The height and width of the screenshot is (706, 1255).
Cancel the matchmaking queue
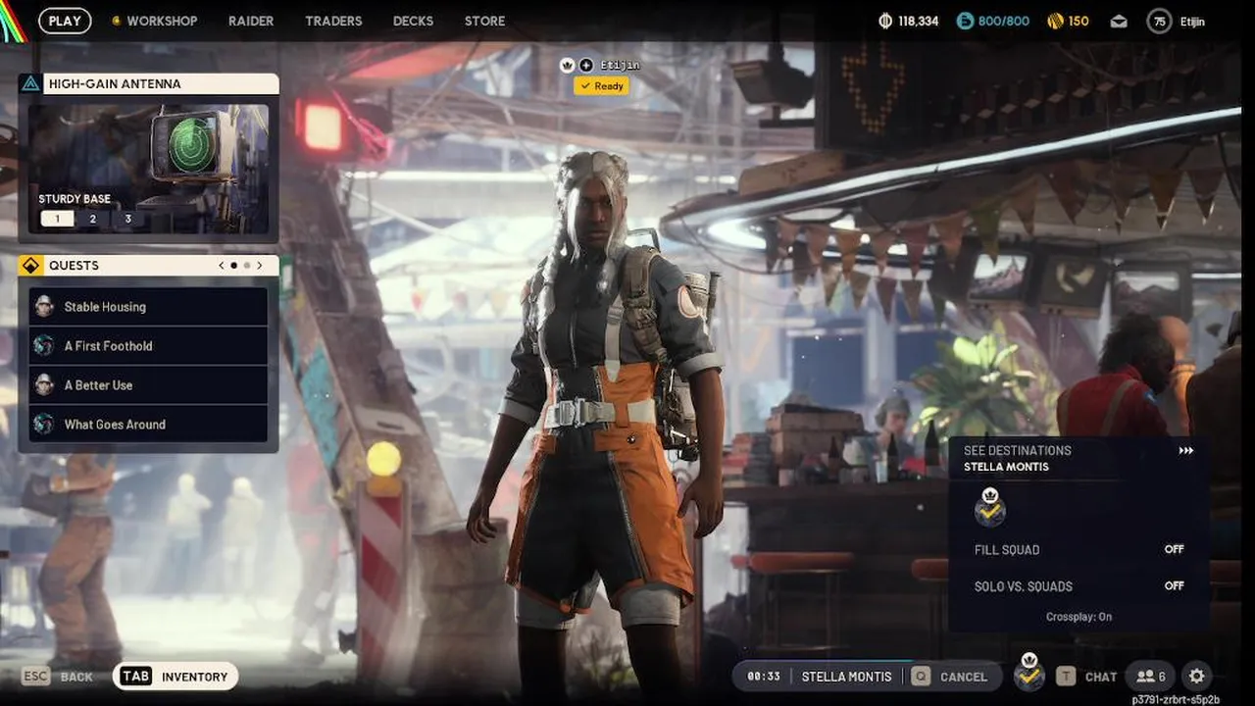952,677
